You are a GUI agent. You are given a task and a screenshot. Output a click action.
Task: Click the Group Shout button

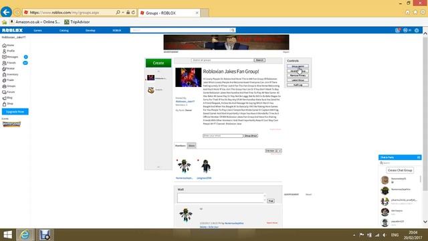(251, 136)
